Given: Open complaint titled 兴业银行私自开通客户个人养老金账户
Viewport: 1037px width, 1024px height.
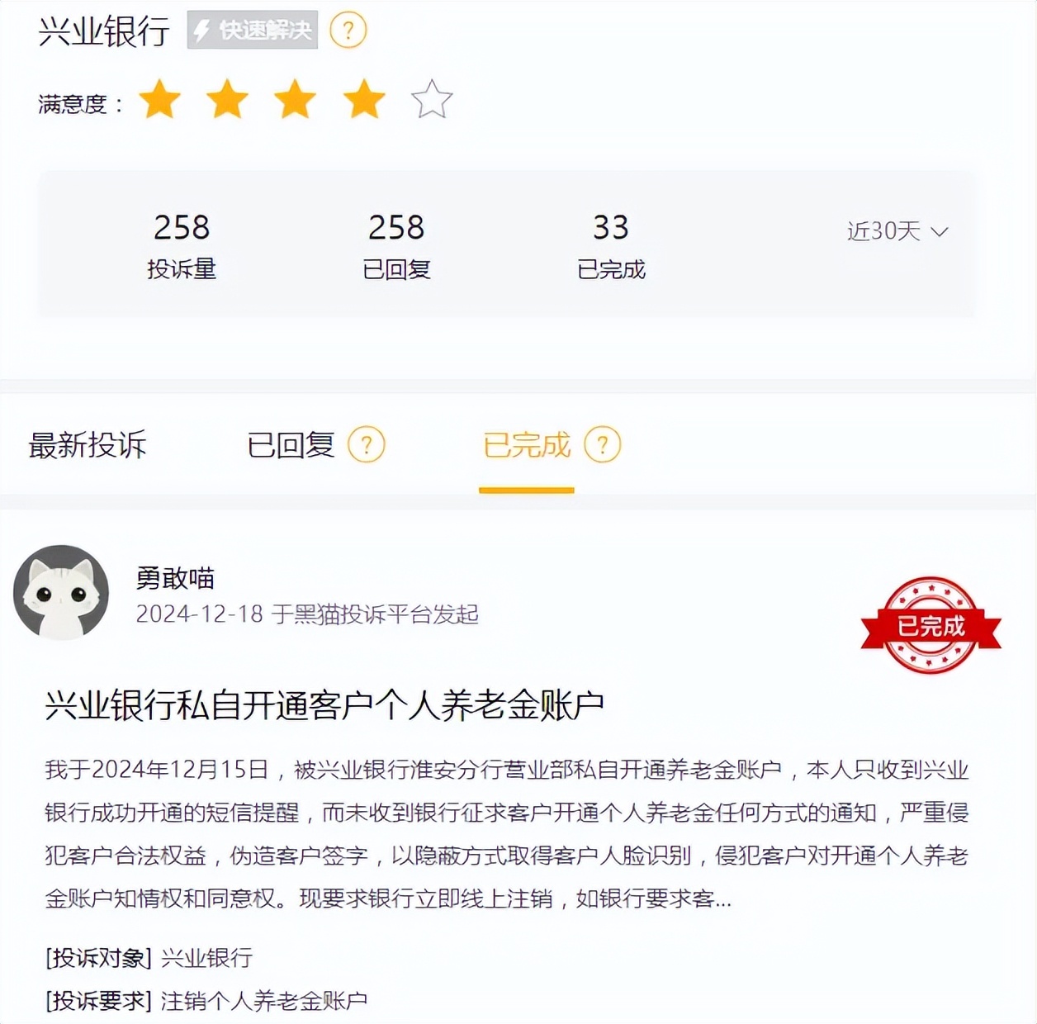Looking at the screenshot, I should [324, 705].
